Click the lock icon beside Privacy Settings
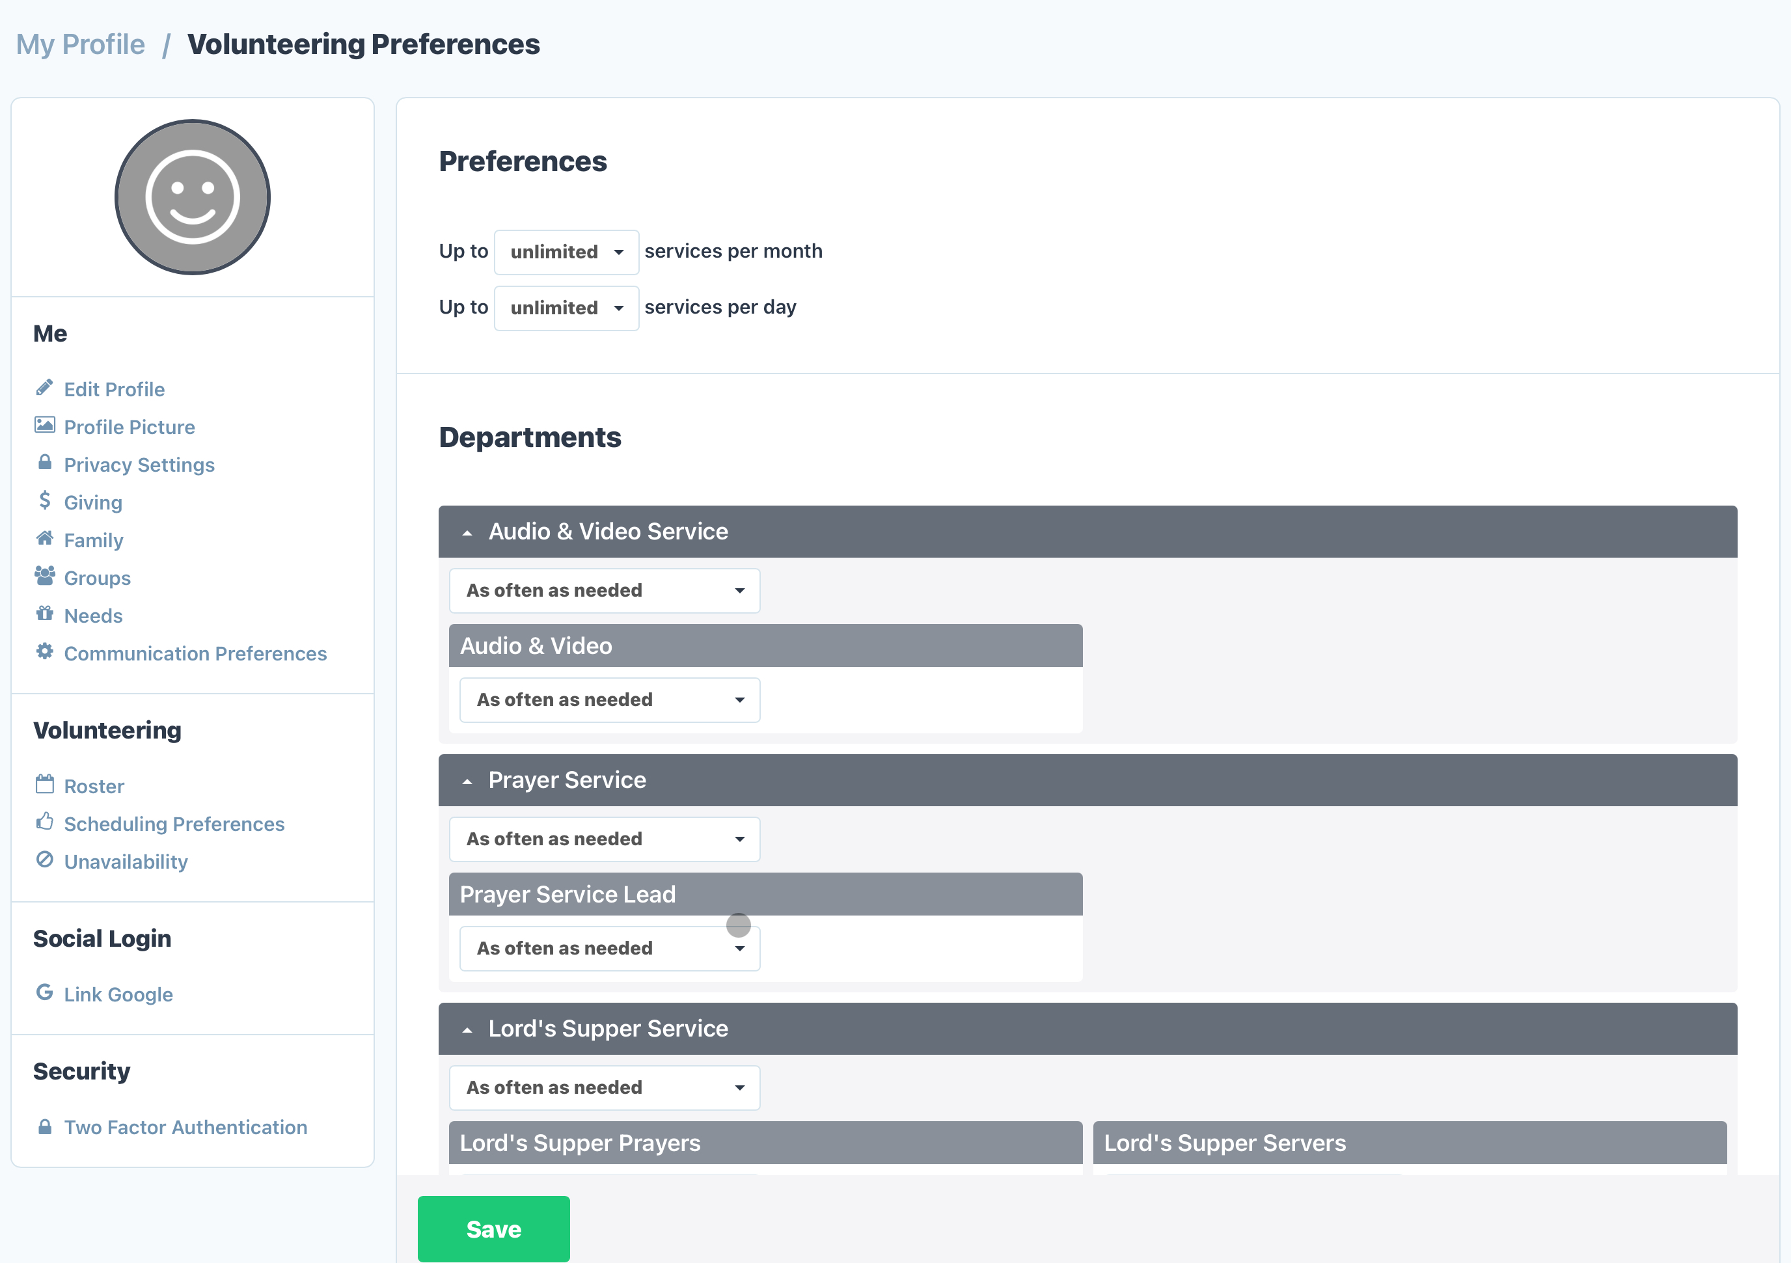1791x1263 pixels. click(44, 463)
